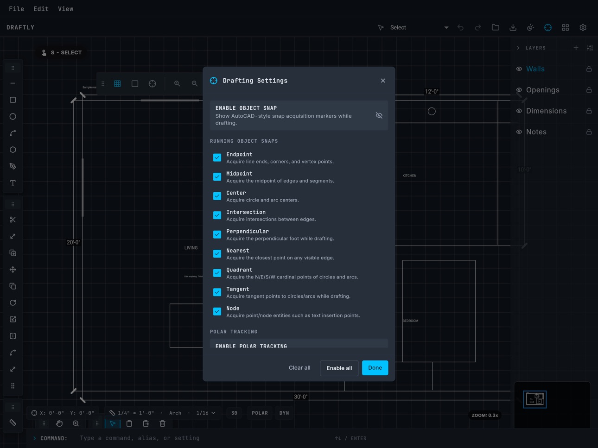Screen dimensions: 598x448
Task: Click the Done button
Action: pyautogui.click(x=375, y=368)
